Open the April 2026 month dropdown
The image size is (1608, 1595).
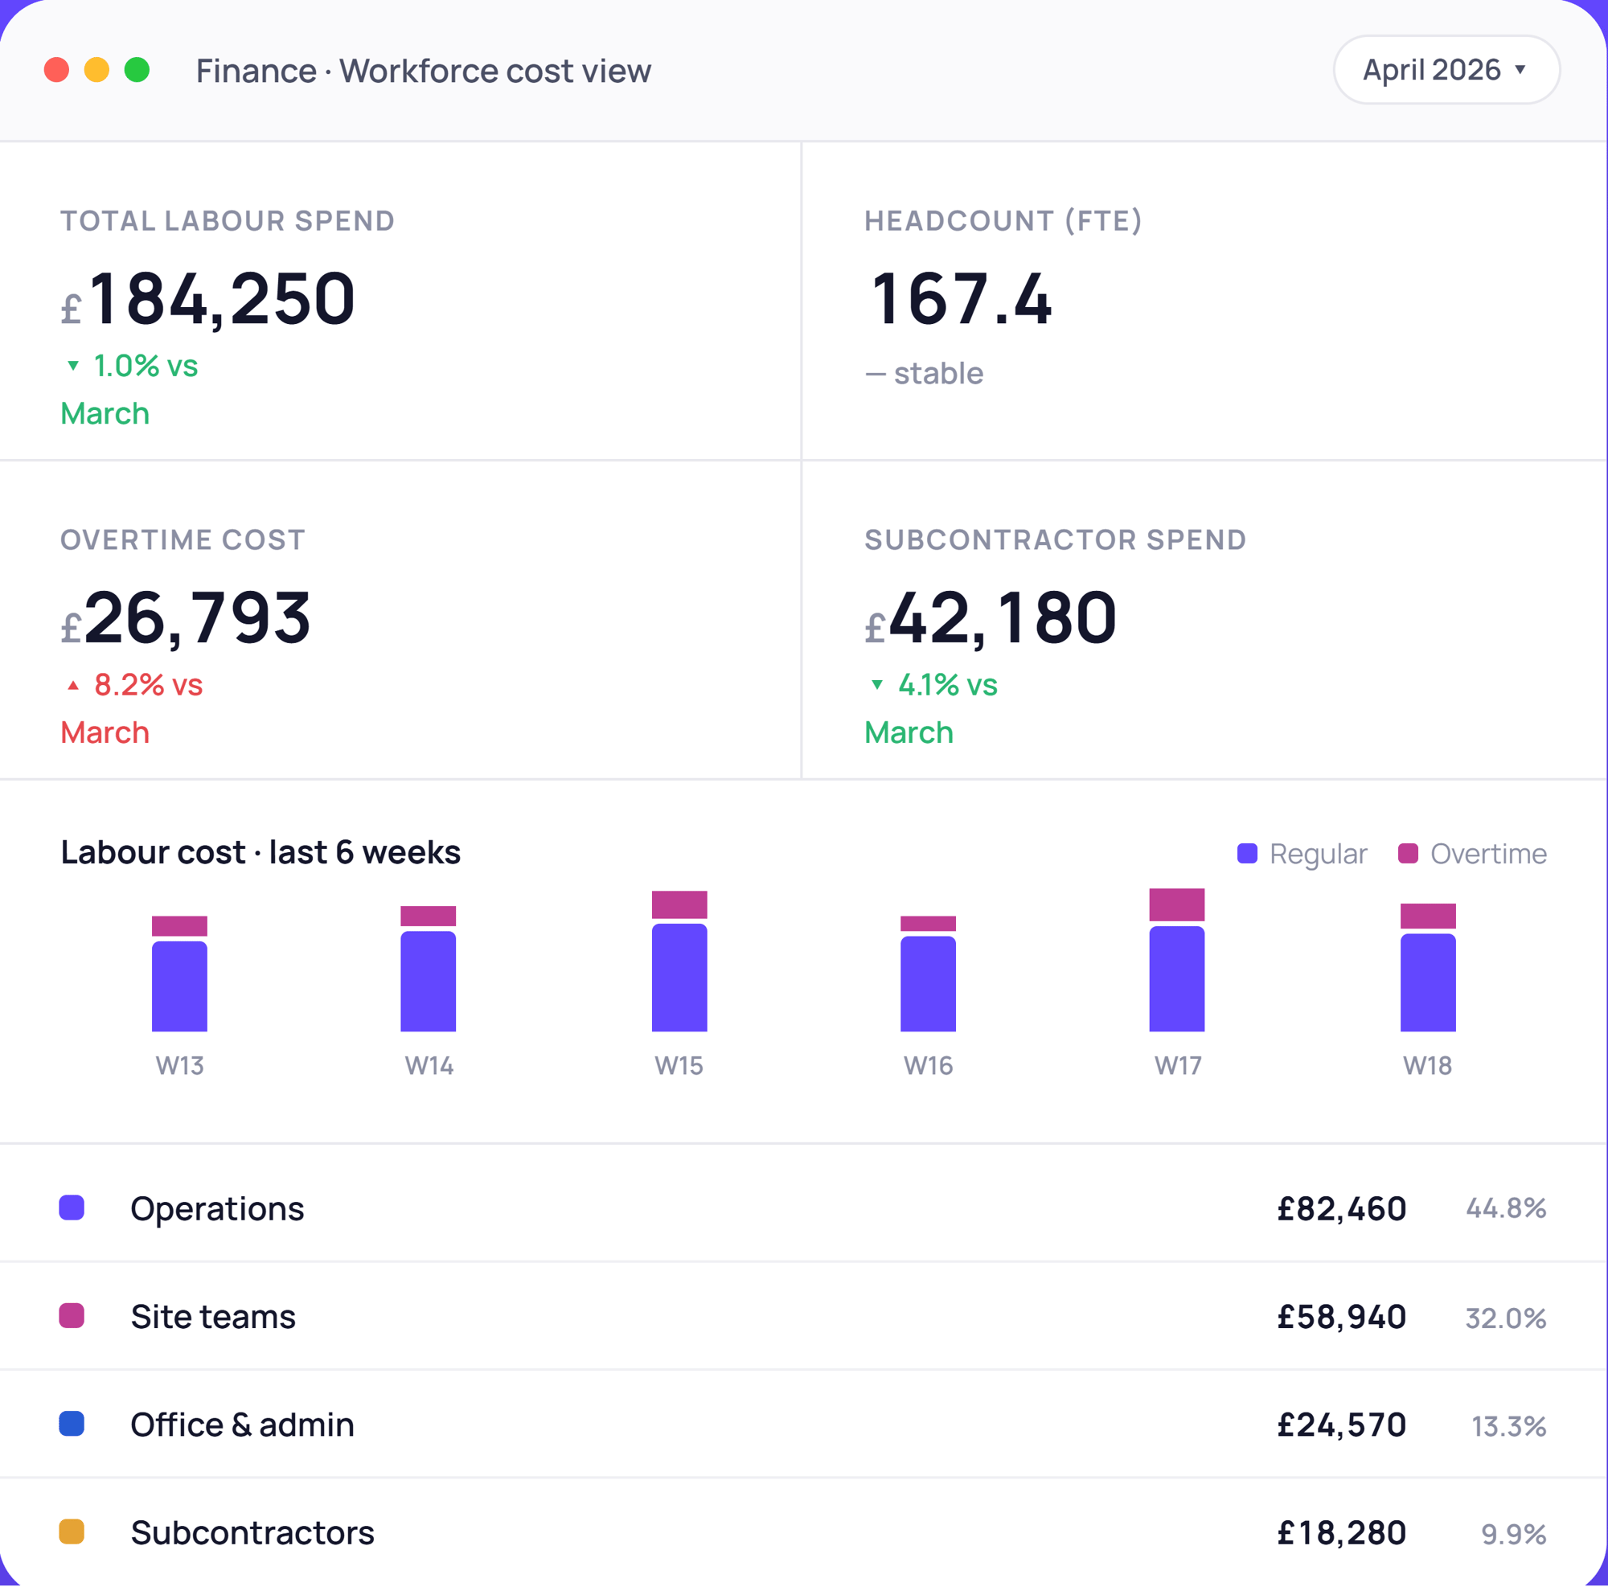tap(1446, 70)
